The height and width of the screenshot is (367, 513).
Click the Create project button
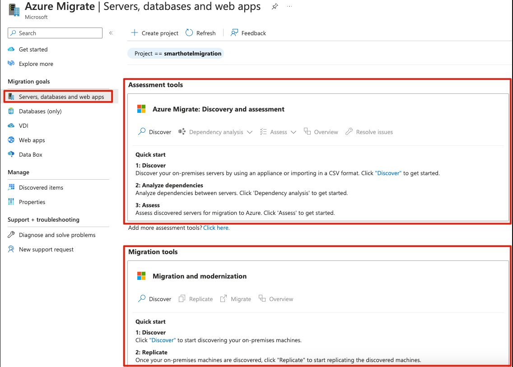click(154, 33)
